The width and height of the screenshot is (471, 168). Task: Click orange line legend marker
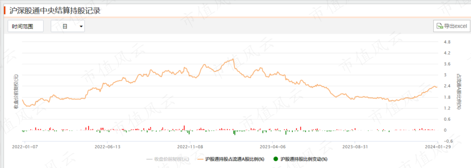[200, 159]
